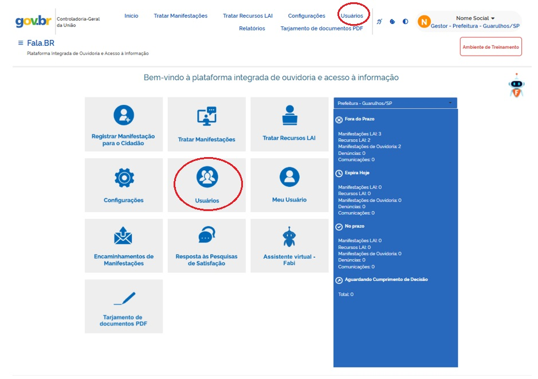Open the Usuários top menu item
Screen dimensions: 538x379
point(351,16)
